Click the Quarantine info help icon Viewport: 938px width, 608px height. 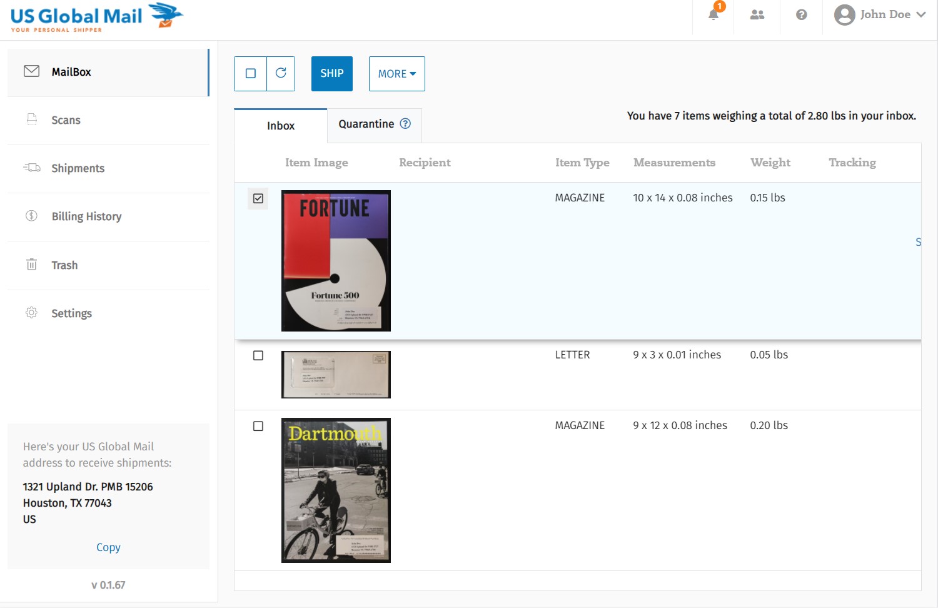pyautogui.click(x=405, y=124)
